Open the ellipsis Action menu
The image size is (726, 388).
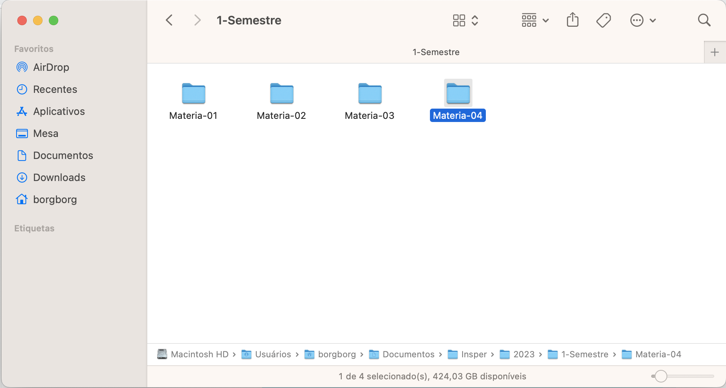643,20
